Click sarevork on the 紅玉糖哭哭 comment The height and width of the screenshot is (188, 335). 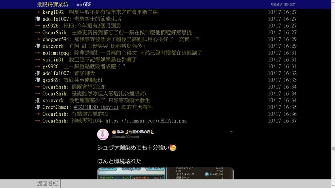coord(53,46)
